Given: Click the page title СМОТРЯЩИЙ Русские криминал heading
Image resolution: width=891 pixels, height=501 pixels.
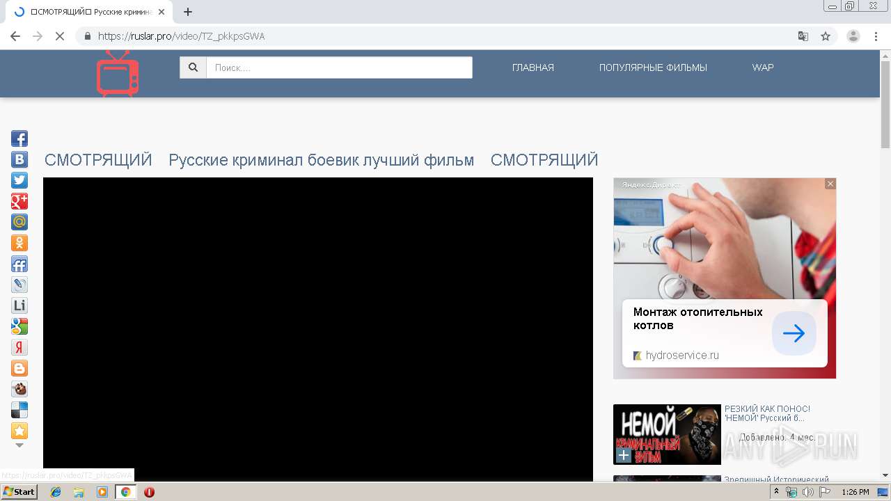Looking at the screenshot, I should pyautogui.click(x=321, y=160).
